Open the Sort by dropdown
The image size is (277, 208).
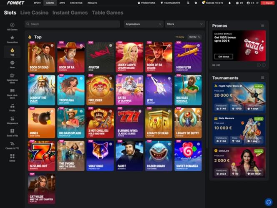pos(194,37)
